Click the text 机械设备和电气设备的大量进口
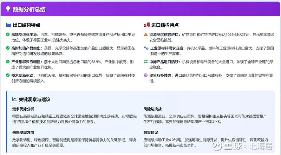This screenshot has width=281, height=155. coord(208,62)
